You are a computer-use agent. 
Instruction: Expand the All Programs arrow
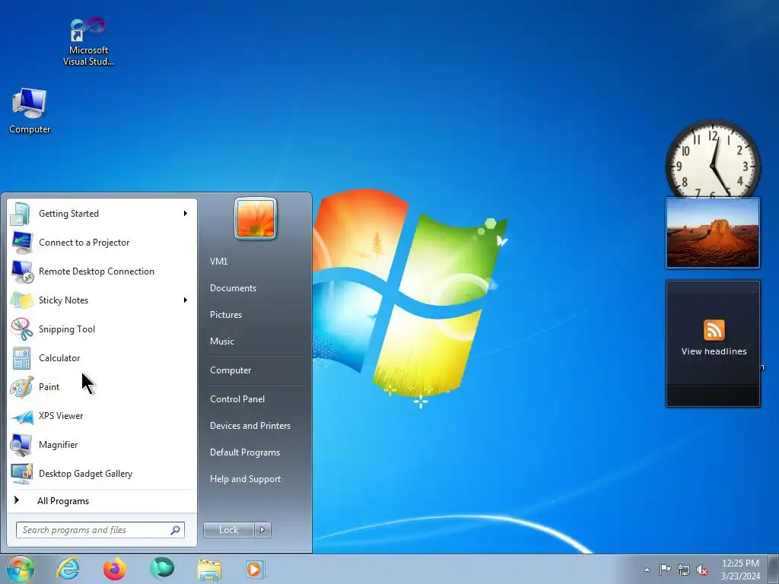click(17, 500)
